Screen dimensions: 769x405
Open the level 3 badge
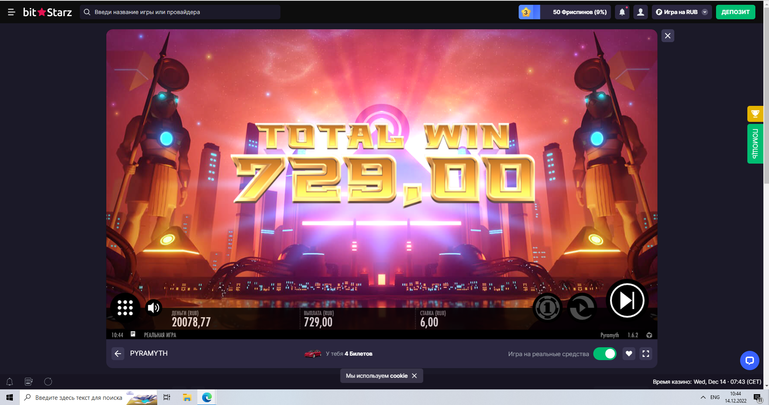tap(526, 12)
